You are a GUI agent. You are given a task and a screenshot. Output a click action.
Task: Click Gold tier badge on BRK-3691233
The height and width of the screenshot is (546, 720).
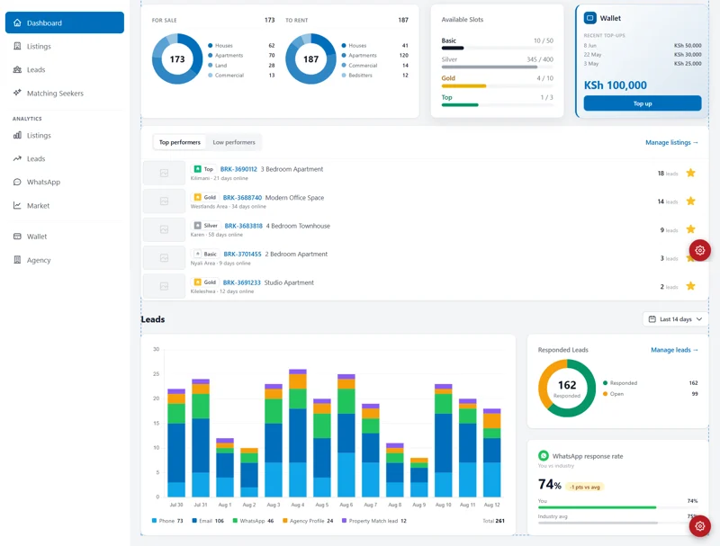click(205, 282)
